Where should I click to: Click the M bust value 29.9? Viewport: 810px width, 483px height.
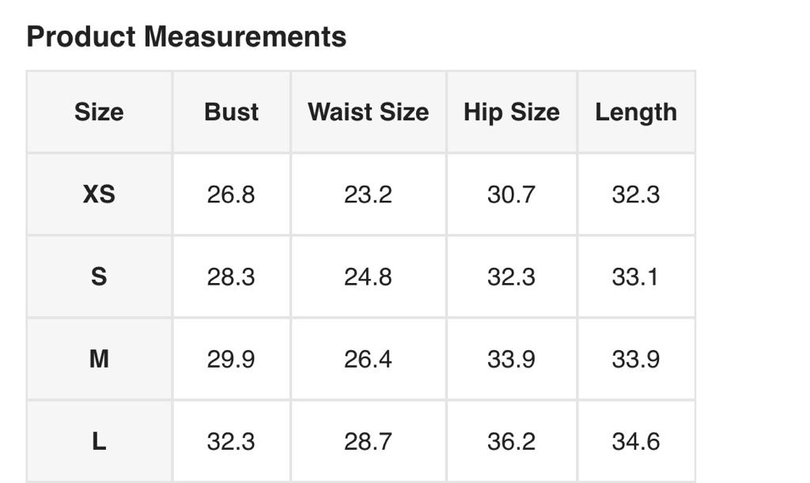[231, 360]
